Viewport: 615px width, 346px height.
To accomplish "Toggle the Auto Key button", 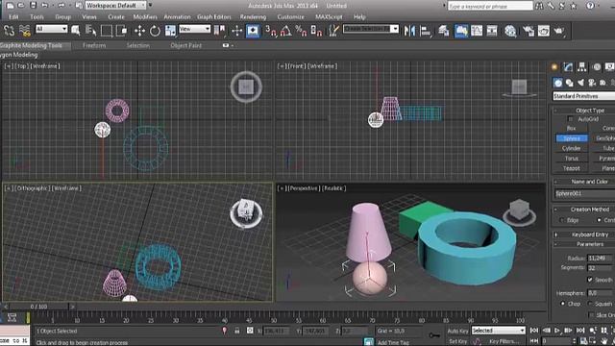I will (457, 331).
